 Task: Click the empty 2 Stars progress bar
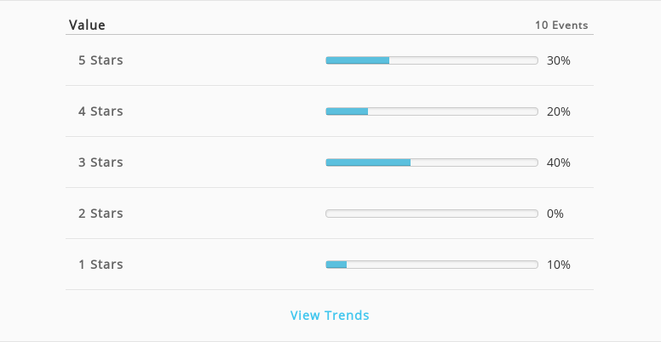tap(432, 214)
